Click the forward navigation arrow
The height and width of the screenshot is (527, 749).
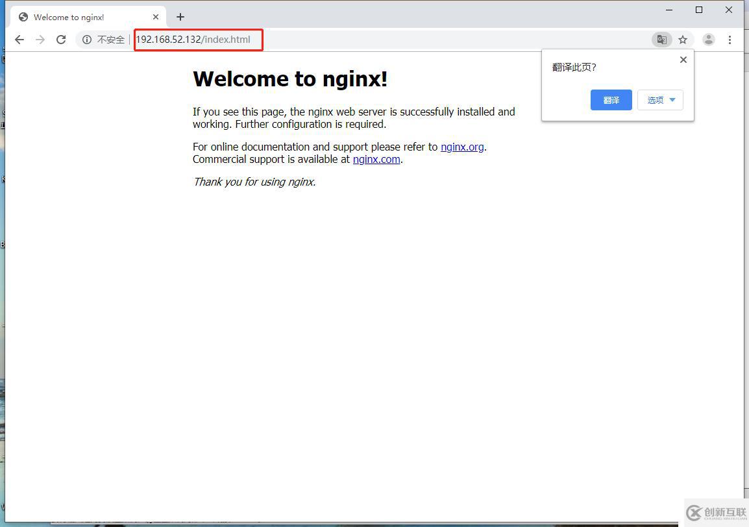click(x=40, y=40)
